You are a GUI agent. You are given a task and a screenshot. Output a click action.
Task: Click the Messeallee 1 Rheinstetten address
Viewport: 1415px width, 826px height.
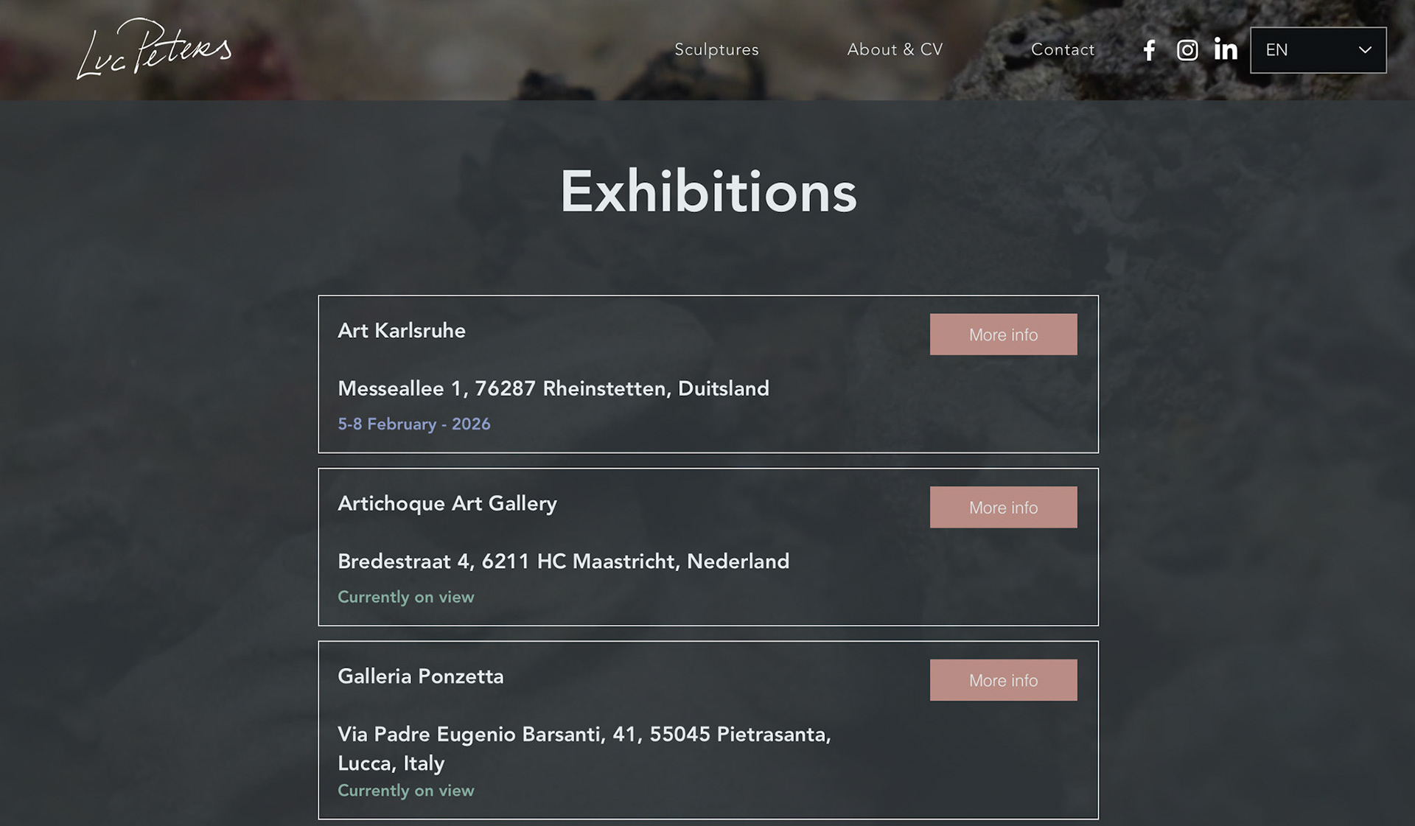click(x=553, y=388)
